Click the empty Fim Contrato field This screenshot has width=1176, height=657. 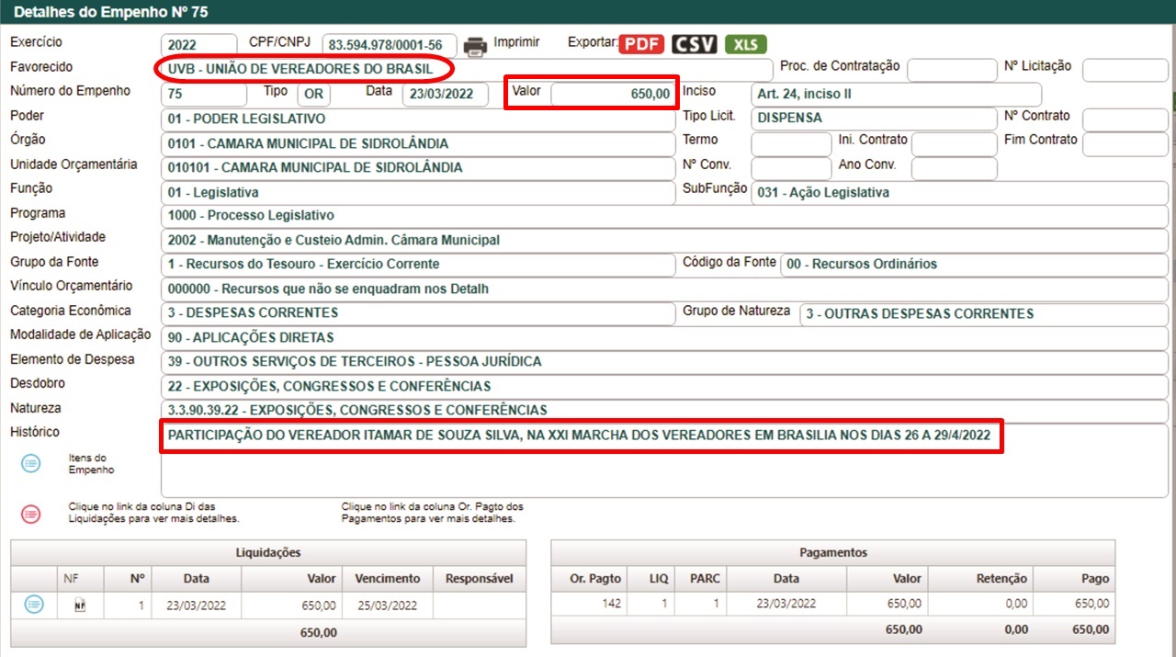(1125, 144)
